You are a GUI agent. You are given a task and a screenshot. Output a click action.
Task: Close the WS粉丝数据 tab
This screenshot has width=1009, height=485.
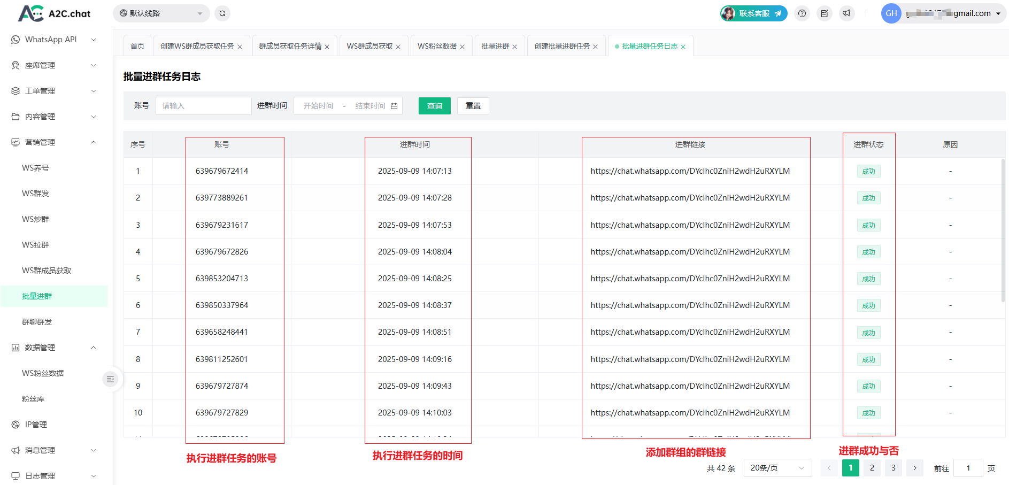(x=462, y=47)
